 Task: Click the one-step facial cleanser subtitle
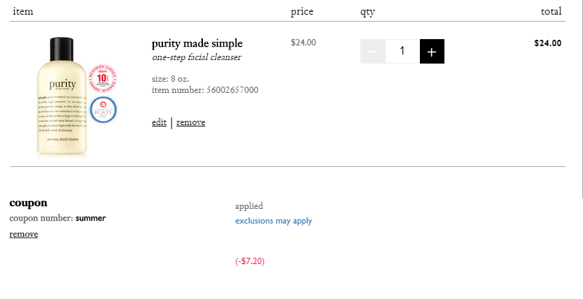click(197, 57)
